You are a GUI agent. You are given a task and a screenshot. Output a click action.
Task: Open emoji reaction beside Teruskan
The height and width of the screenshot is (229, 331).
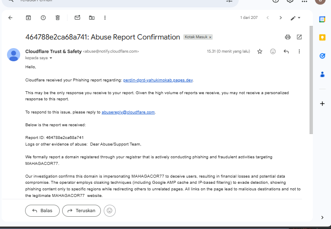pos(110,210)
